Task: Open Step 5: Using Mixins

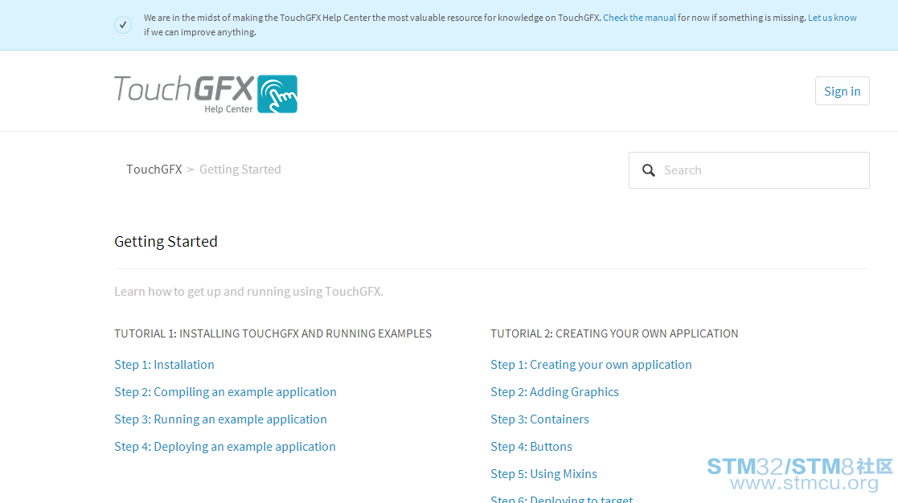Action: click(543, 474)
